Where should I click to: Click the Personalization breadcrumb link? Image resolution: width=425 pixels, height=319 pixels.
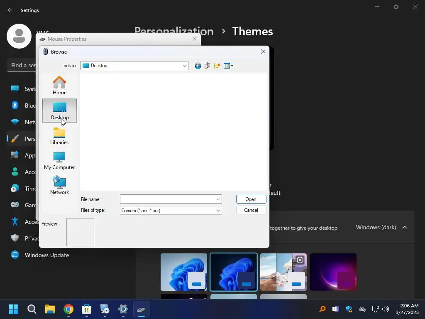(174, 31)
